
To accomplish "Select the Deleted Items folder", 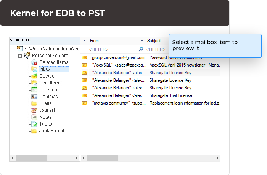I will [x=54, y=62].
